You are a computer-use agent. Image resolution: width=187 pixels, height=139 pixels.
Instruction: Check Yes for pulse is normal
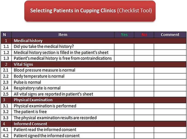[124, 82]
